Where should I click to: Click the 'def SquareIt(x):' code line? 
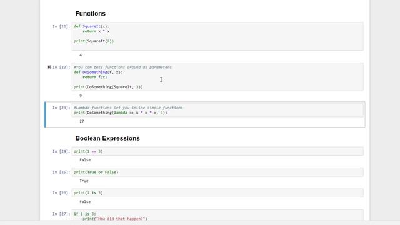click(91, 26)
